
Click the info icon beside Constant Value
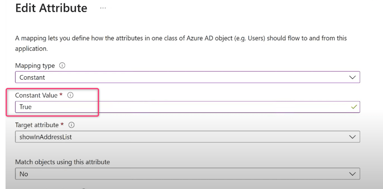point(70,95)
